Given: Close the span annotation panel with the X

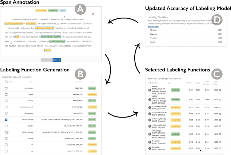Looking at the screenshot, I should click(93, 14).
